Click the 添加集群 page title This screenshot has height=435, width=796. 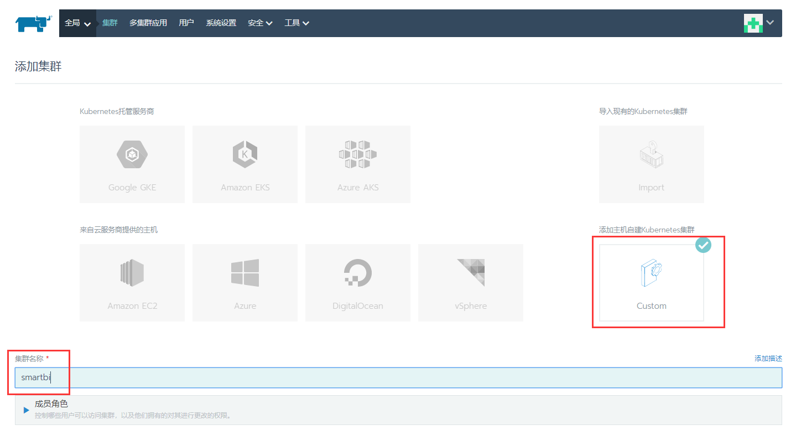click(38, 67)
